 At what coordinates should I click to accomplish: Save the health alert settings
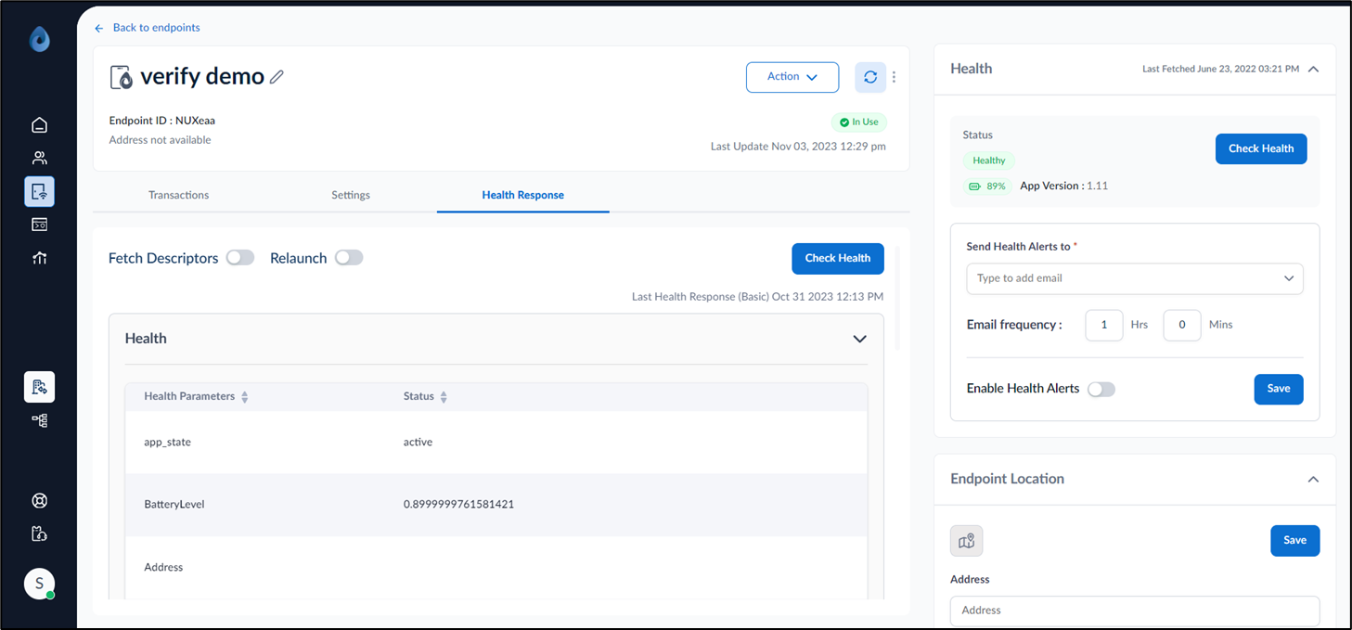pyautogui.click(x=1279, y=389)
